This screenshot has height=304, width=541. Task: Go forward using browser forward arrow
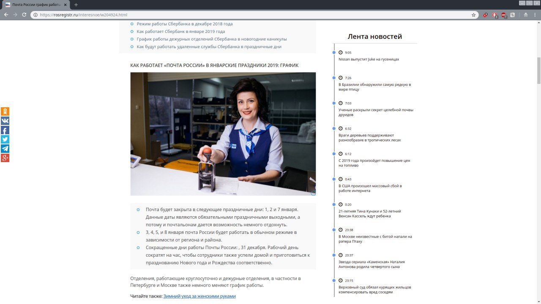click(15, 15)
